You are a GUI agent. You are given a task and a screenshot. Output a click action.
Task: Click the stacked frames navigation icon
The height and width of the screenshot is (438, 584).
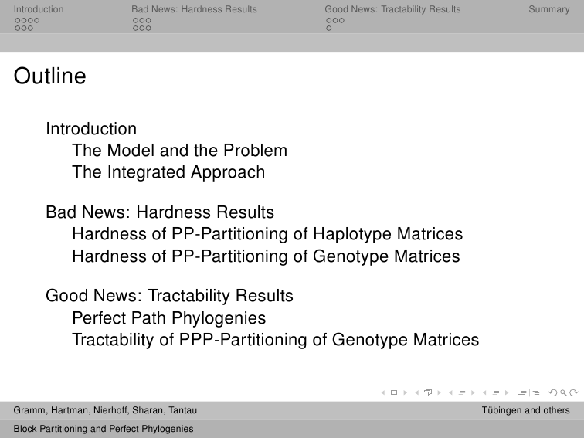click(x=427, y=392)
